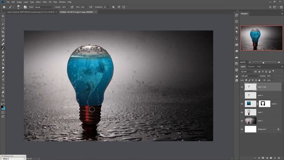Switch to the Paths tab
The height and width of the screenshot is (160, 284).
pos(259,67)
